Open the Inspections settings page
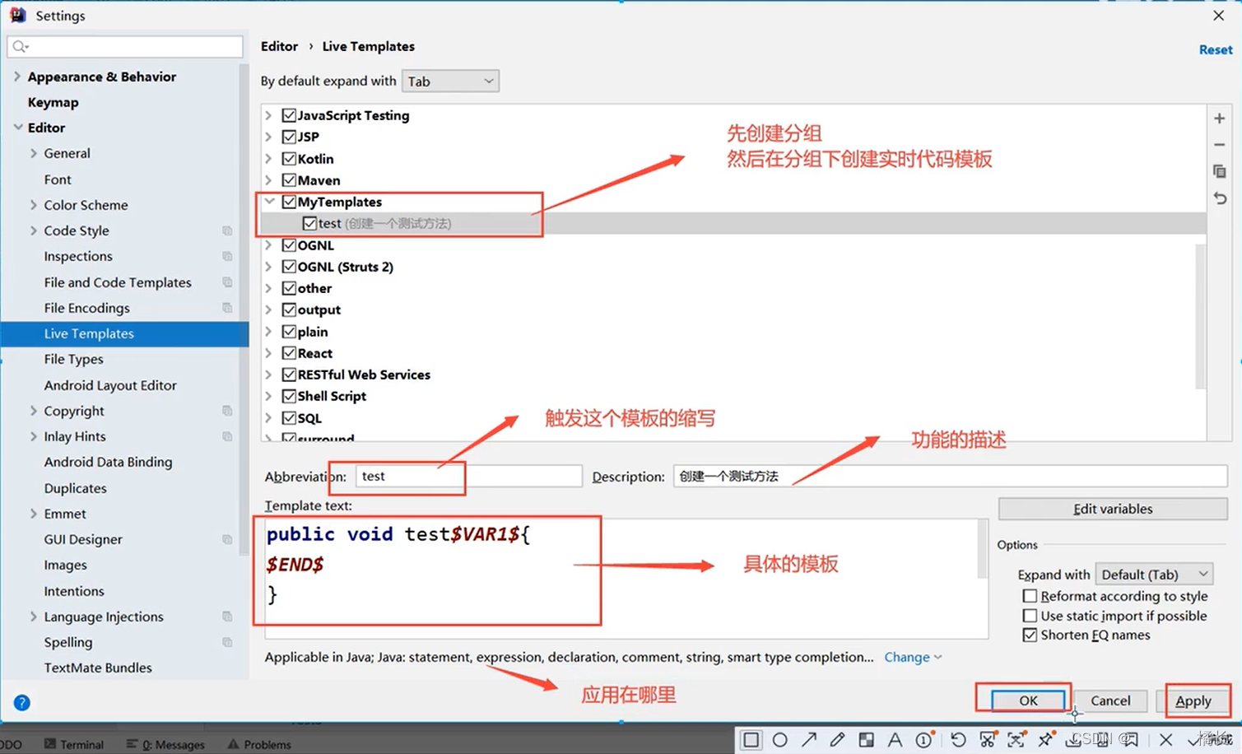 [x=78, y=256]
